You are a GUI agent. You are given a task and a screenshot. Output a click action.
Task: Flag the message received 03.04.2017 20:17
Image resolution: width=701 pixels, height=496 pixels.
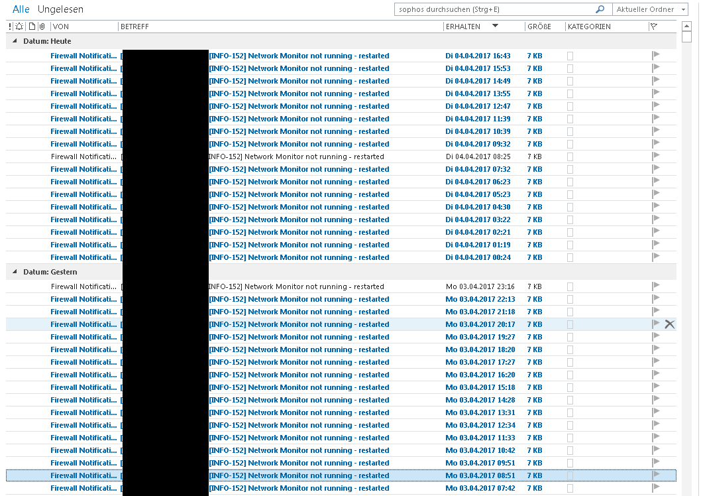(x=656, y=324)
